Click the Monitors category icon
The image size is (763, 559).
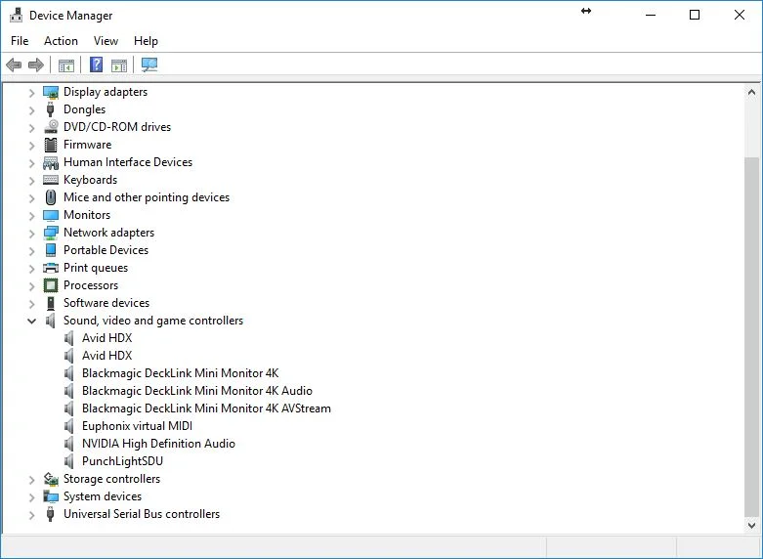[x=51, y=215]
